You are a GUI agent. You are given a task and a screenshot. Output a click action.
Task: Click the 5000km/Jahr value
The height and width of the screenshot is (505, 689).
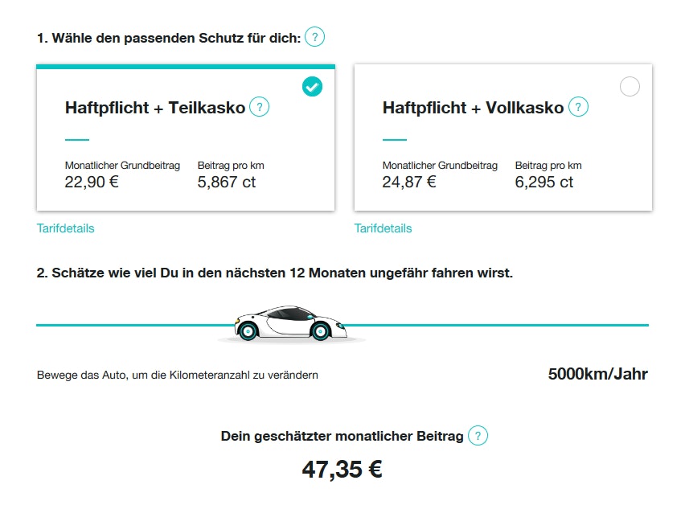pos(597,374)
